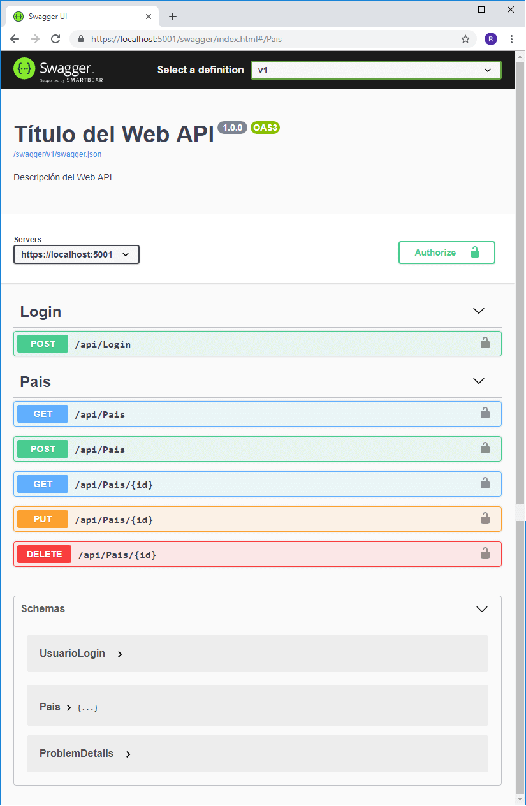Screen dimensions: 526x806
Task: Open the lock icon on PUT /api/Pais/{id}
Action: point(485,518)
